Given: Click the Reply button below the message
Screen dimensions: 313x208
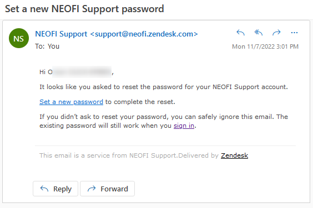Looking at the screenshot, I should coord(55,189).
